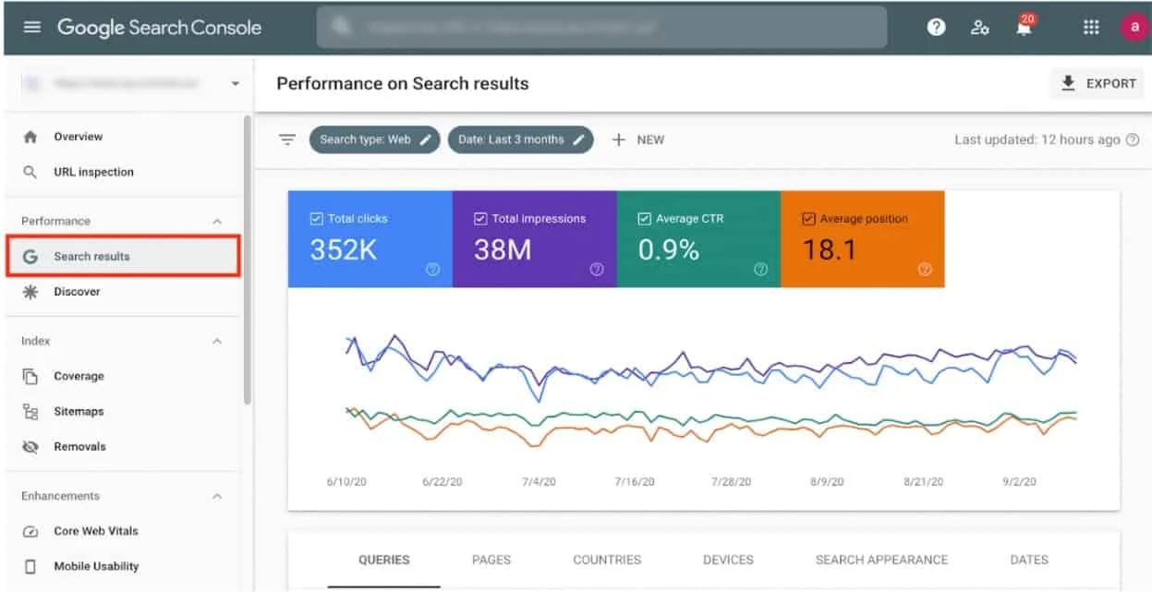Select the green Average CTR card
This screenshot has width=1152, height=592.
tap(698, 239)
